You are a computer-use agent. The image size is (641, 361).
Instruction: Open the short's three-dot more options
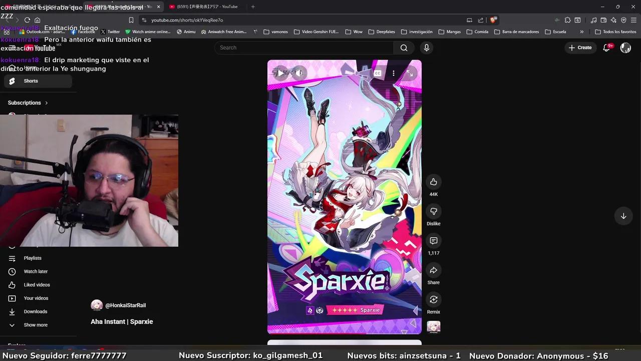(394, 73)
